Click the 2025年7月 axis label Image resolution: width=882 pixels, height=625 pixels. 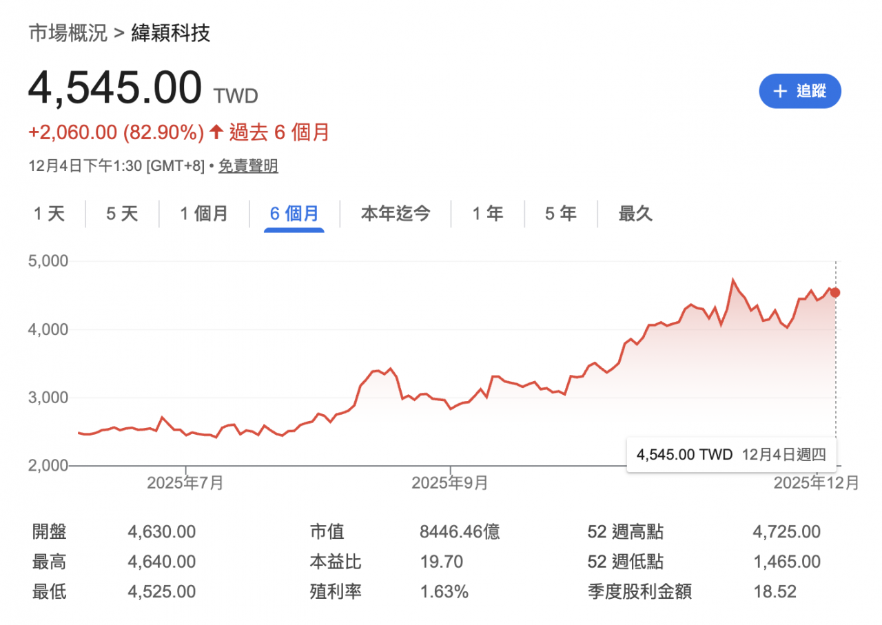point(185,483)
